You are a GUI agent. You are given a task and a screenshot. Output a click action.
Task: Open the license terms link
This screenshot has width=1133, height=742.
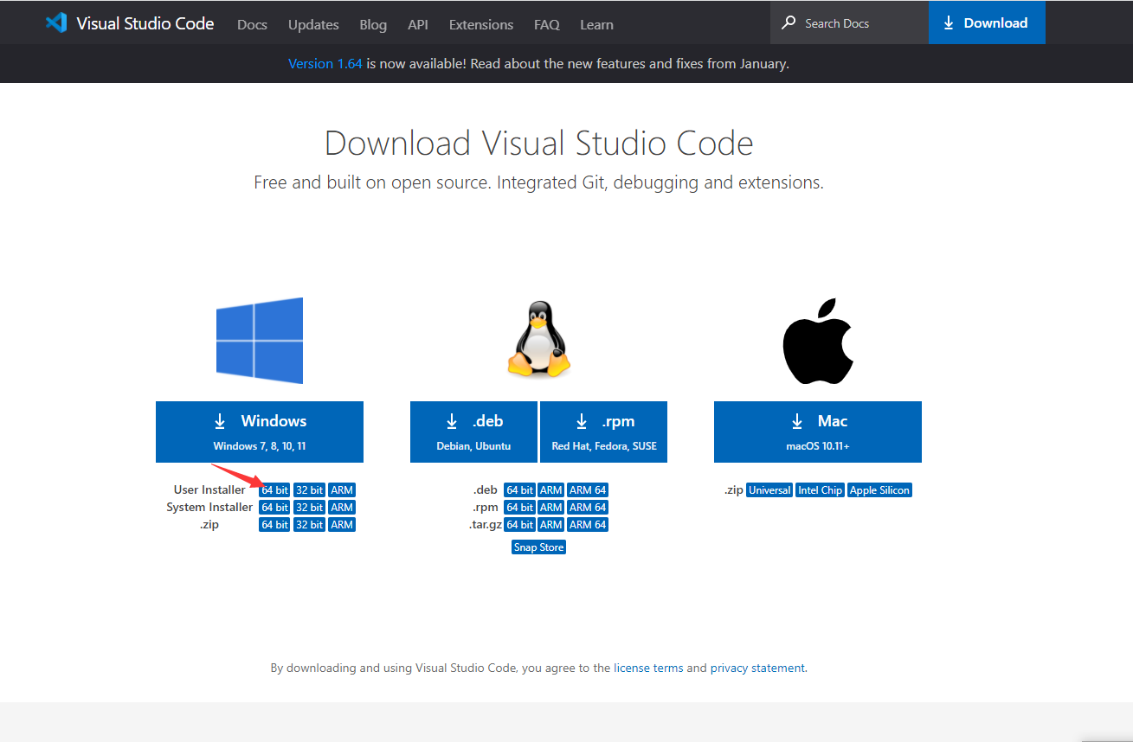(x=648, y=668)
